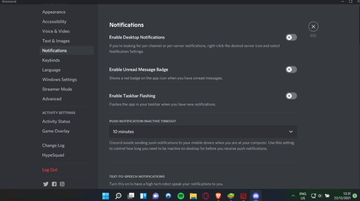Open the ENG US language switcher

tap(303, 196)
